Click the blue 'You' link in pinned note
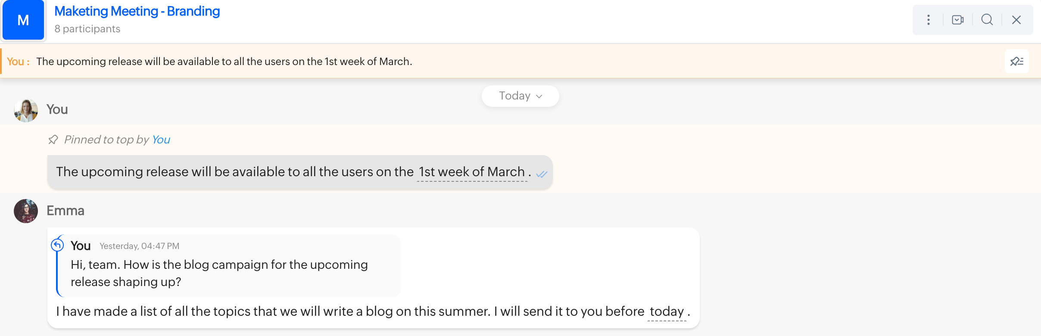 pos(161,140)
